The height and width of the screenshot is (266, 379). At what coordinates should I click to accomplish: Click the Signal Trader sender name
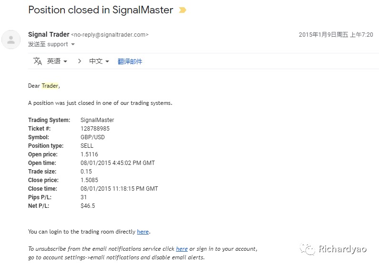click(48, 34)
